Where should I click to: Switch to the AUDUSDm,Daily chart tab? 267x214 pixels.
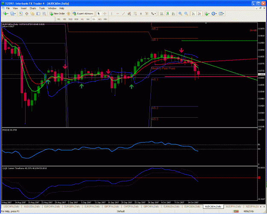(32, 207)
